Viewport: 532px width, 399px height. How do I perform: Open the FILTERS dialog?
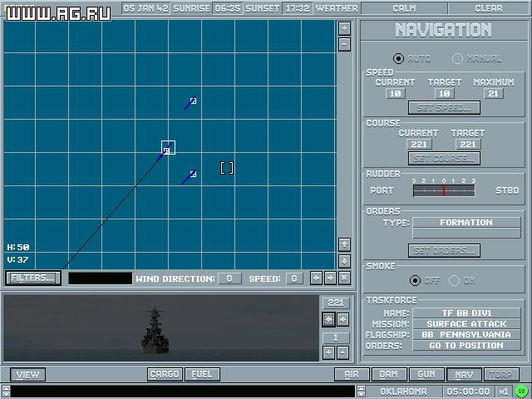tap(33, 278)
